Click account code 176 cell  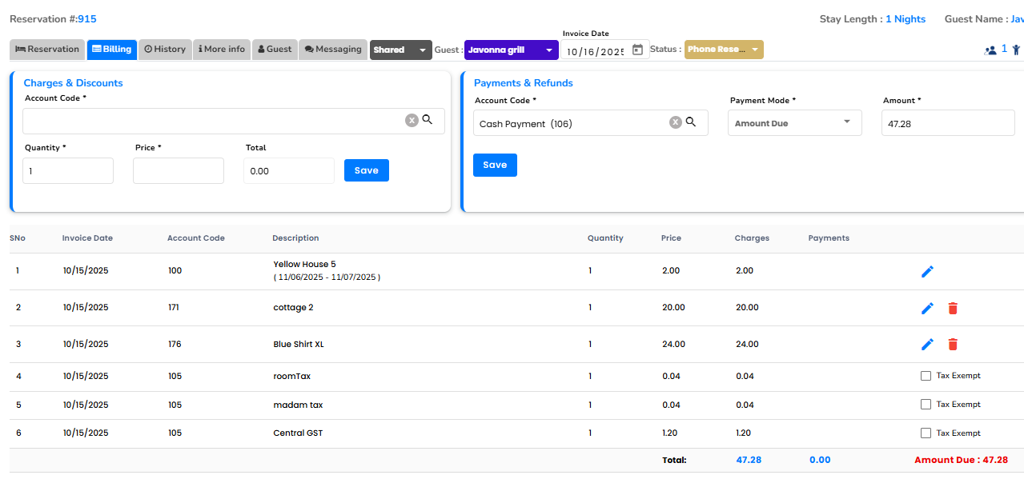pos(175,344)
